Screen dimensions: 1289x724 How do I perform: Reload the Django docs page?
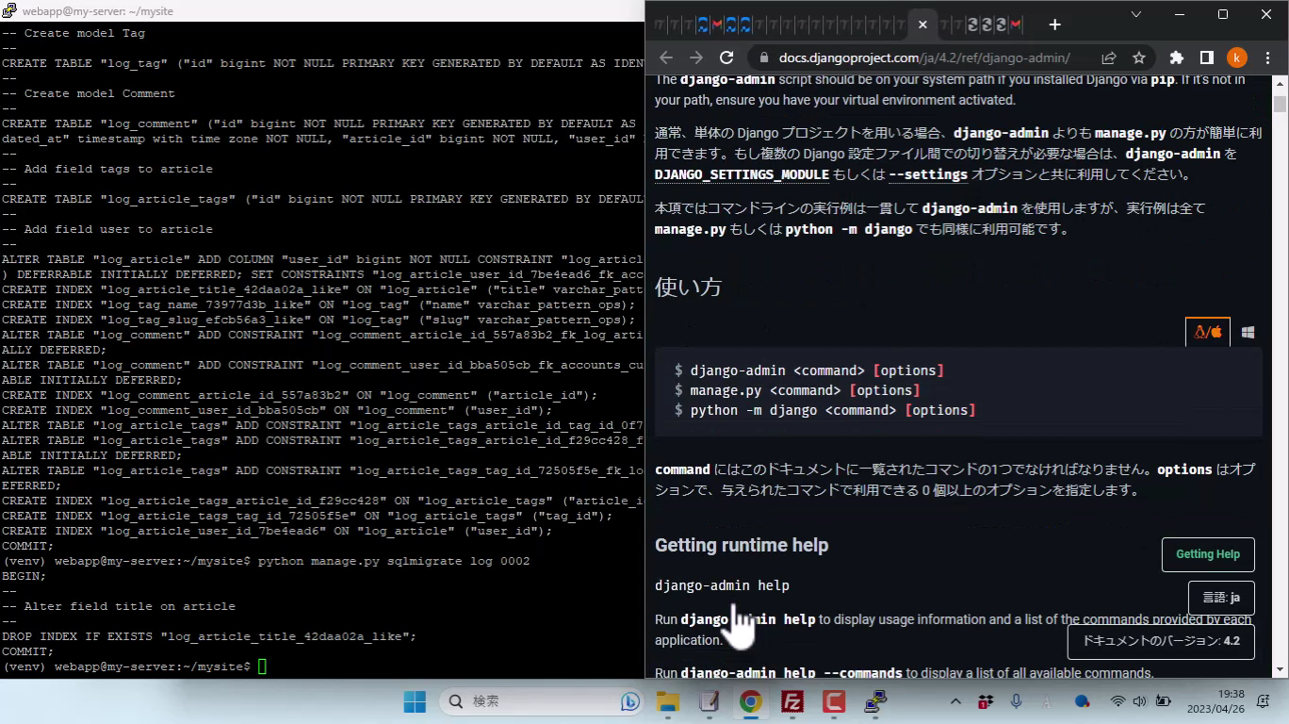click(x=726, y=58)
